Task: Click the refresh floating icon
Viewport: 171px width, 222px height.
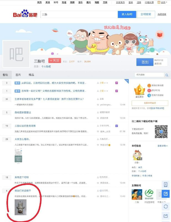Action: coord(166,206)
